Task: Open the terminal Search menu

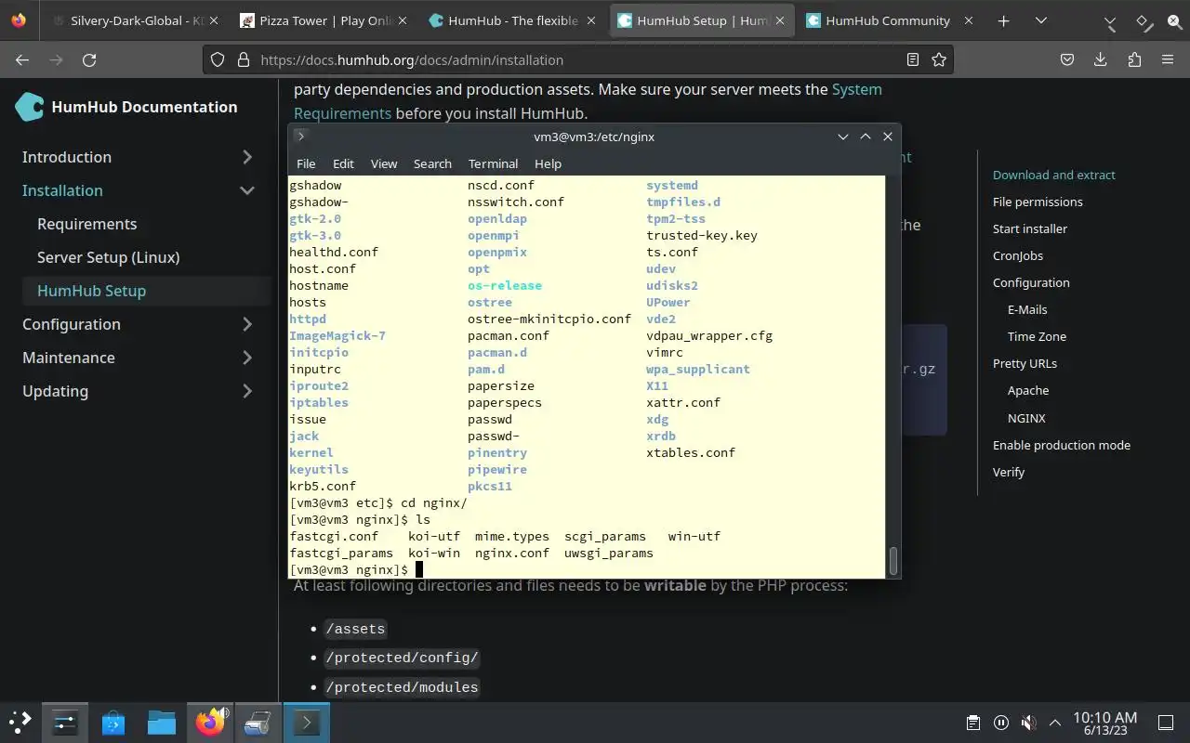Action: pos(432,163)
